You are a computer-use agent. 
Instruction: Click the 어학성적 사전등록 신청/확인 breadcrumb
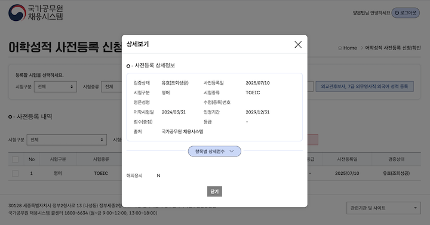click(x=393, y=48)
